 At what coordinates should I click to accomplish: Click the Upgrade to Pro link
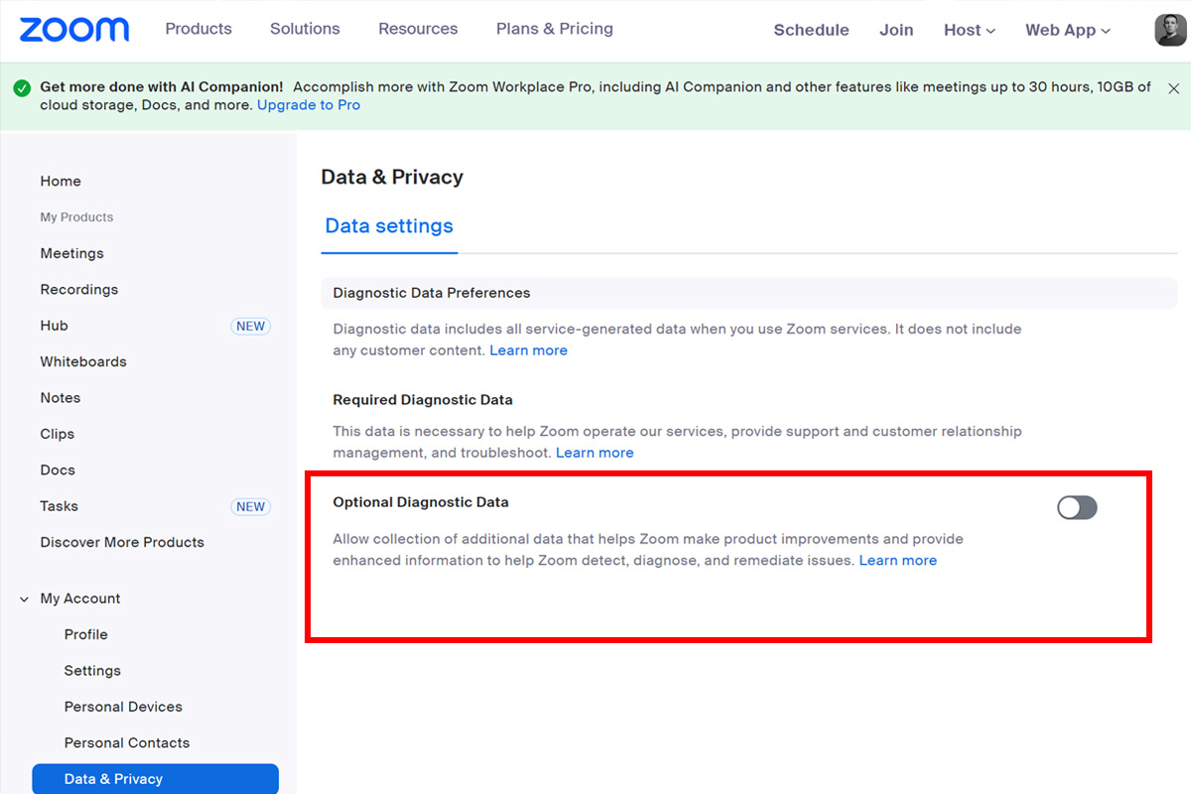click(309, 105)
